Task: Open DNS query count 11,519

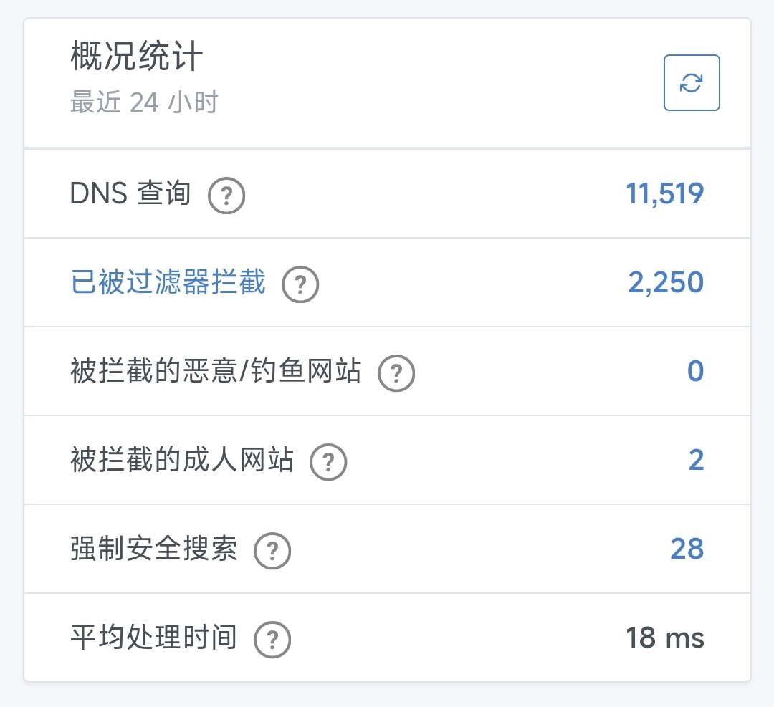Action: [664, 193]
